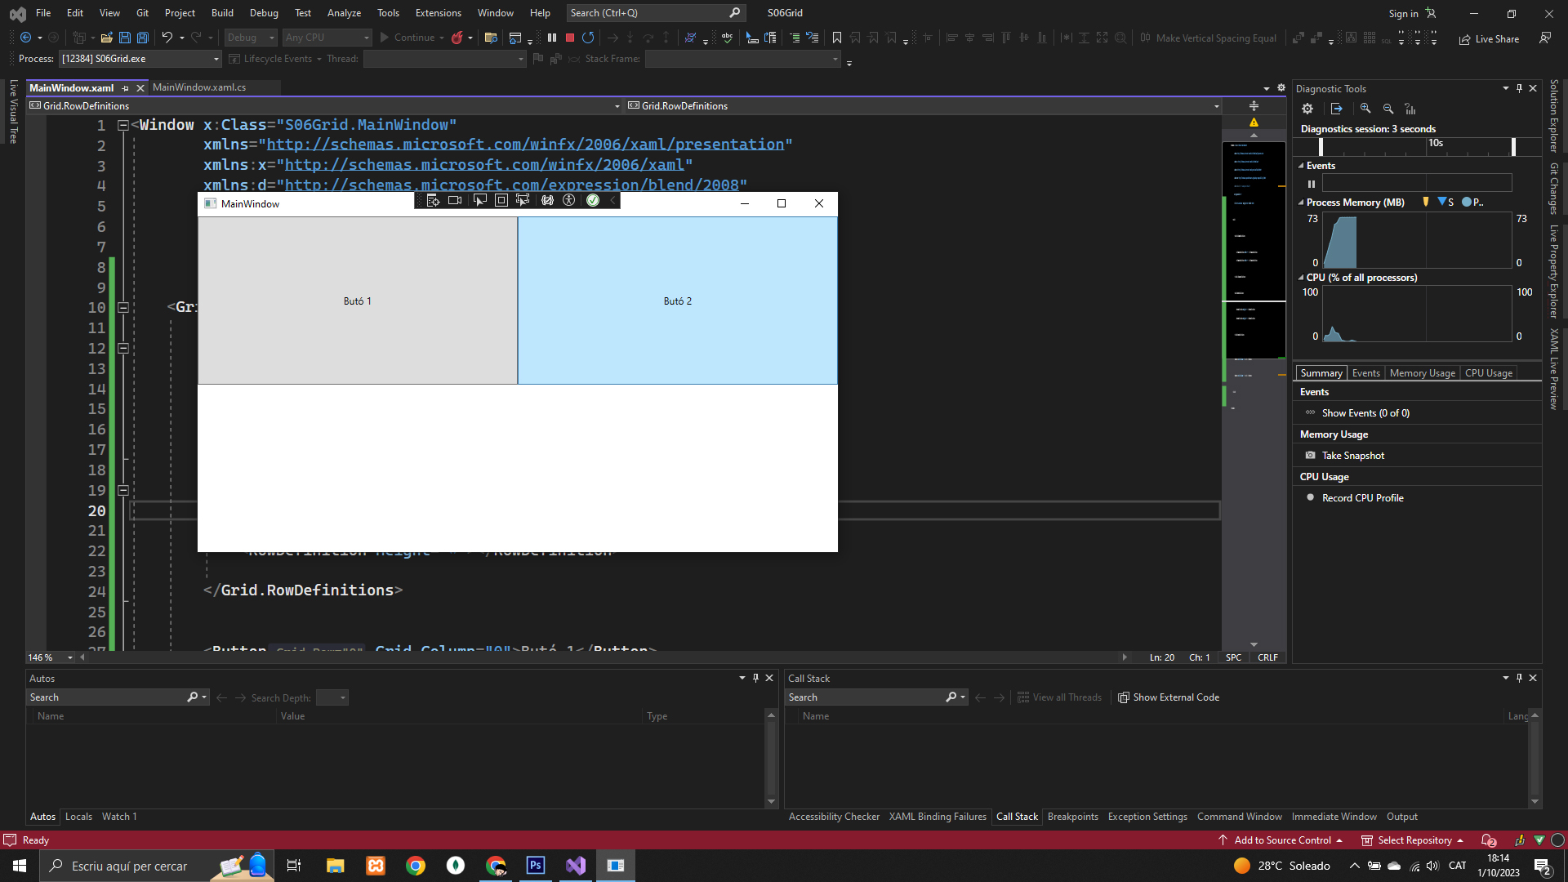Click the Save All toolbar icon
The image size is (1568, 882).
pos(142,38)
